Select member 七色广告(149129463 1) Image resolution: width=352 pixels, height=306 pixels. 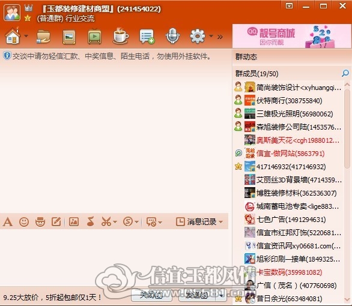[288, 220]
